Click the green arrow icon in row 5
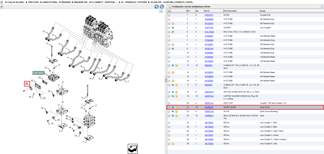The width and height of the screenshot is (324, 154). tap(173, 32)
